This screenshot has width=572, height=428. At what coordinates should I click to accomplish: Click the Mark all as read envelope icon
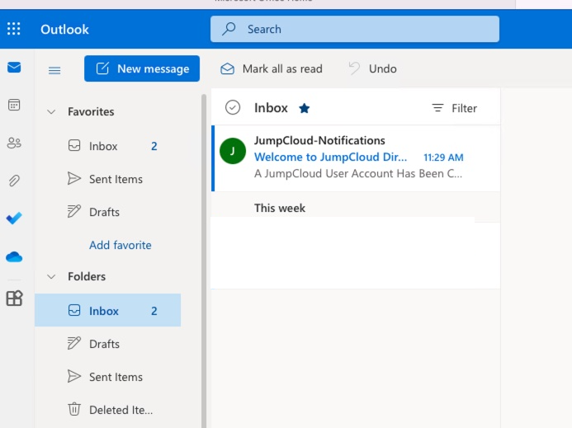(x=227, y=68)
